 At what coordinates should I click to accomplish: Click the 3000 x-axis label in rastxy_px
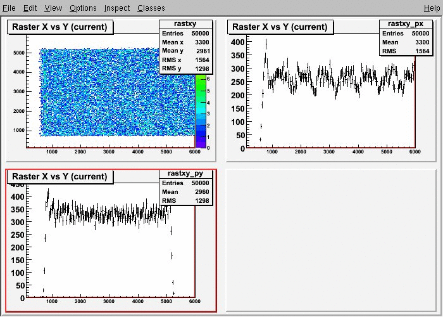click(x=329, y=152)
